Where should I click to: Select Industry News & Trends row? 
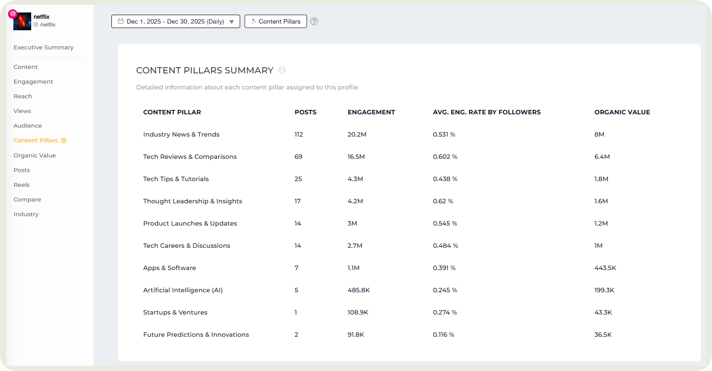[409, 134]
